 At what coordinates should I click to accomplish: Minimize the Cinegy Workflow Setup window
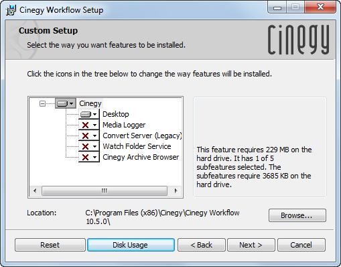point(277,7)
